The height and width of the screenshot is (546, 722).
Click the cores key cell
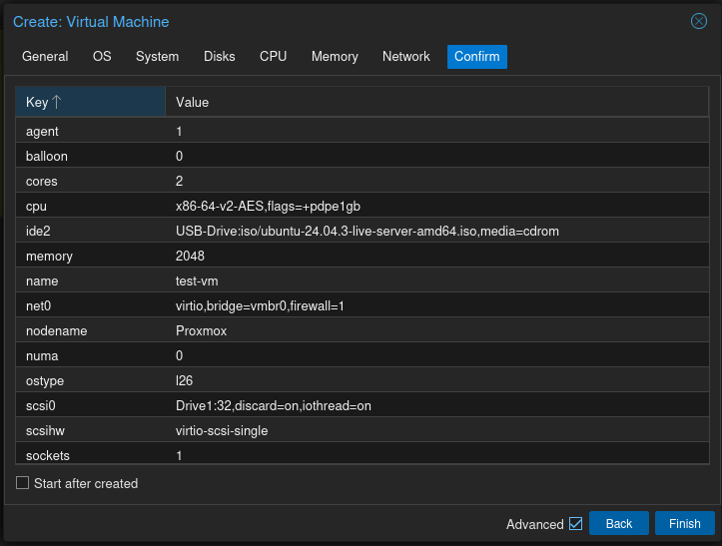click(x=90, y=181)
